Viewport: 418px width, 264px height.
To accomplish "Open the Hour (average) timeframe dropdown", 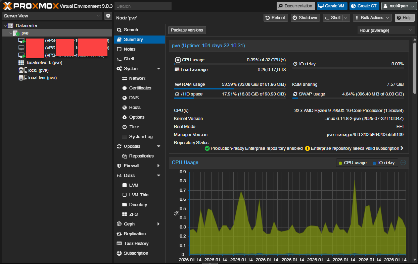I will [385, 30].
